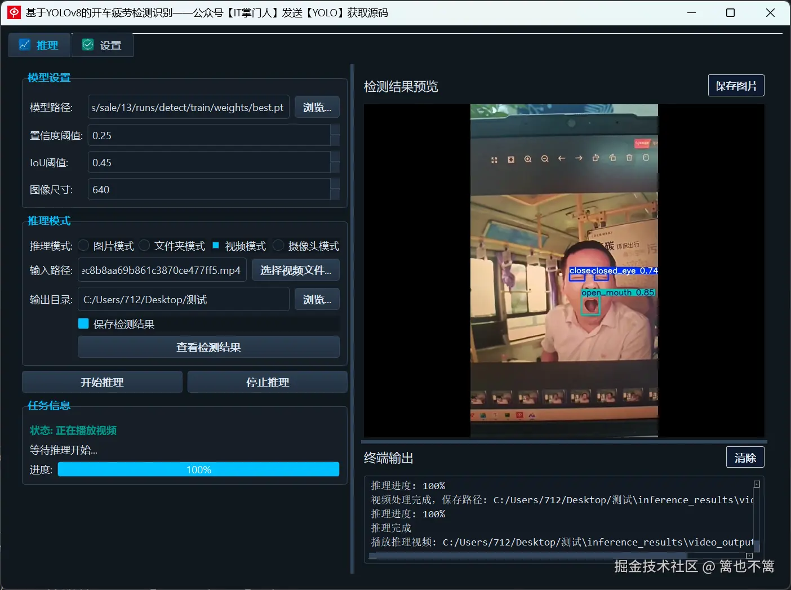Increase the 图像尺寸 with up arrow
This screenshot has height=590, width=791.
[335, 184]
